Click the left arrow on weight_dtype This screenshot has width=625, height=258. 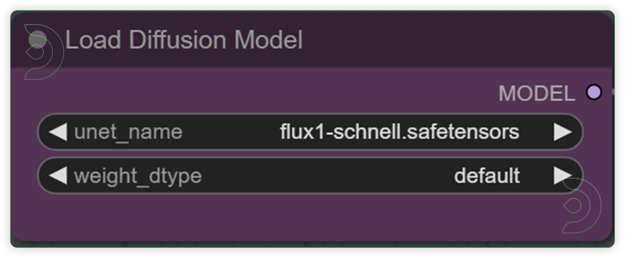pyautogui.click(x=59, y=175)
